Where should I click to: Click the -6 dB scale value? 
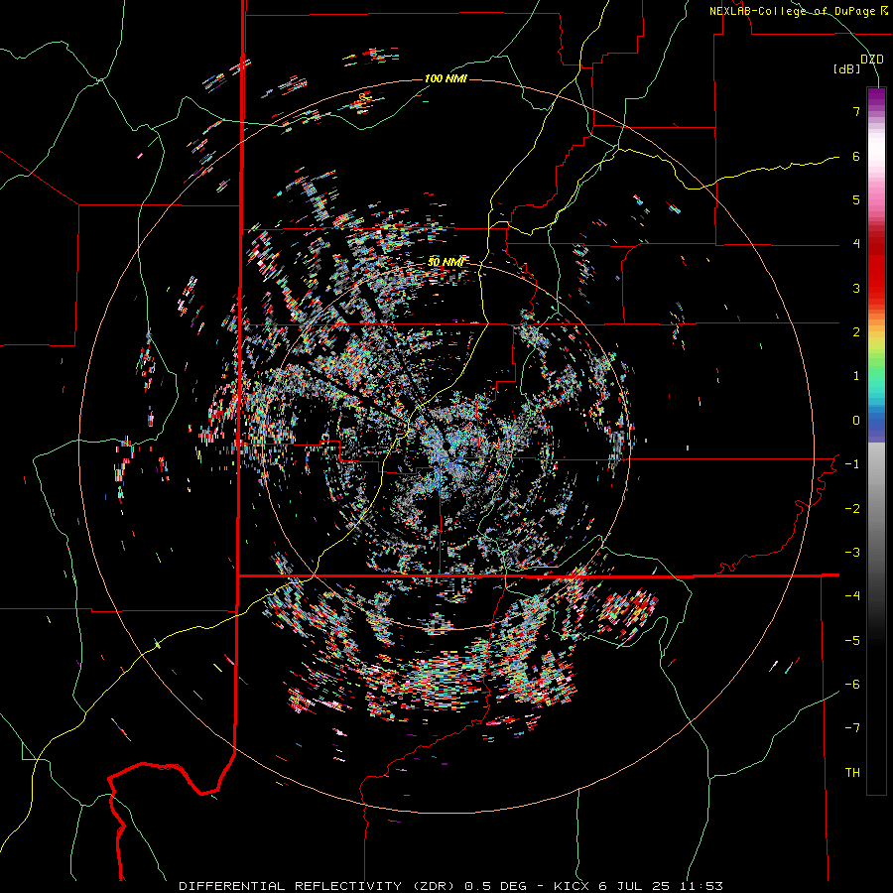[x=852, y=685]
